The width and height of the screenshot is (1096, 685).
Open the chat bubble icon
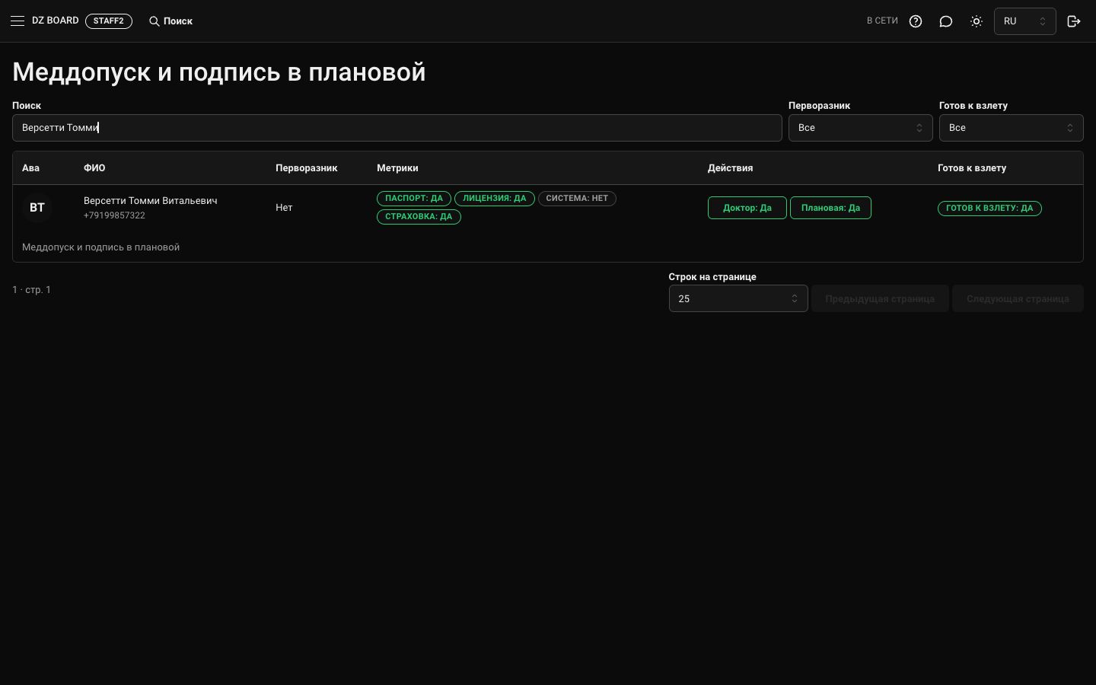click(946, 21)
